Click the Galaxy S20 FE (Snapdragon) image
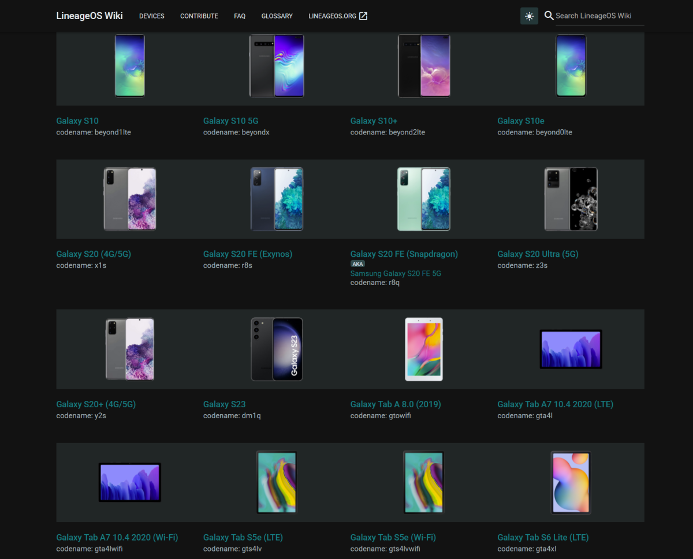The height and width of the screenshot is (559, 693). coord(424,199)
